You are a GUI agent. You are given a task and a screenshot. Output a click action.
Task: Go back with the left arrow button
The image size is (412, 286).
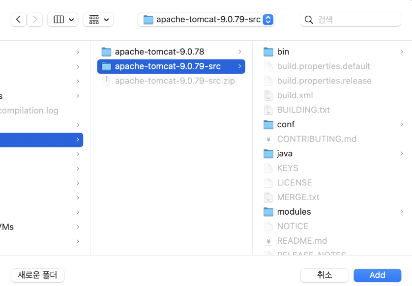[x=19, y=20]
